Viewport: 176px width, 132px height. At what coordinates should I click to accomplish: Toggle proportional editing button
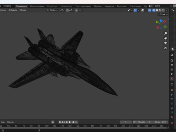[77, 10]
